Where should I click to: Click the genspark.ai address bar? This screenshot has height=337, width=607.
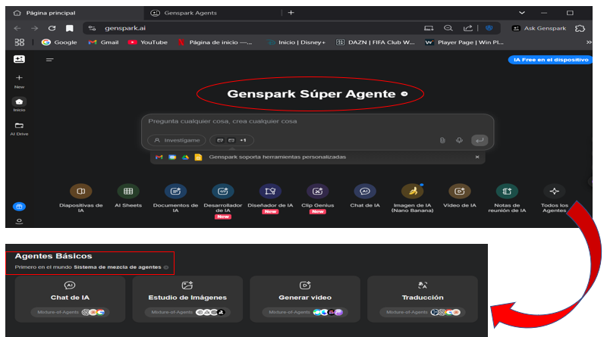(256, 28)
